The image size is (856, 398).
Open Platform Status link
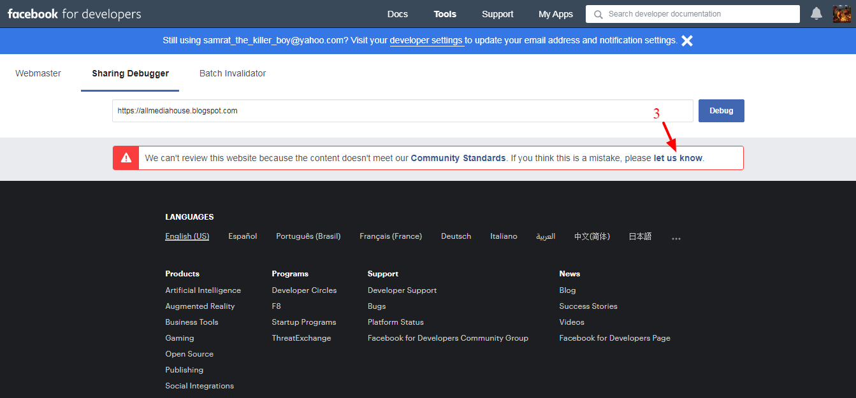396,322
